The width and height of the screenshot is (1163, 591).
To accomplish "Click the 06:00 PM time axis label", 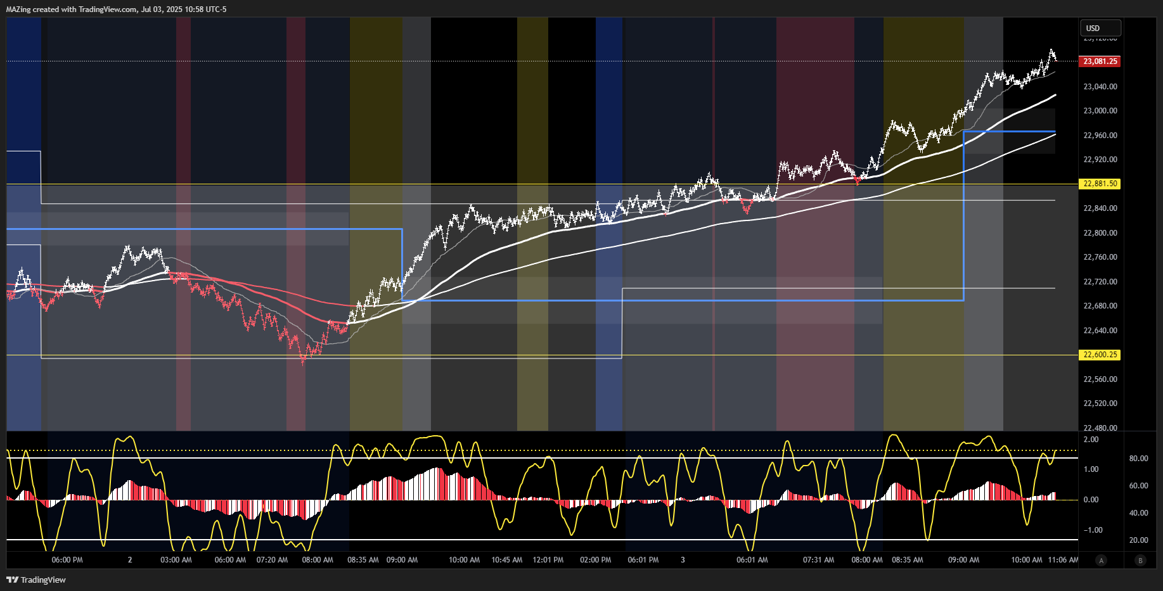I will point(67,560).
